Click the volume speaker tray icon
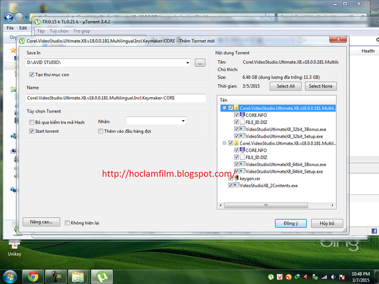 coord(333,277)
